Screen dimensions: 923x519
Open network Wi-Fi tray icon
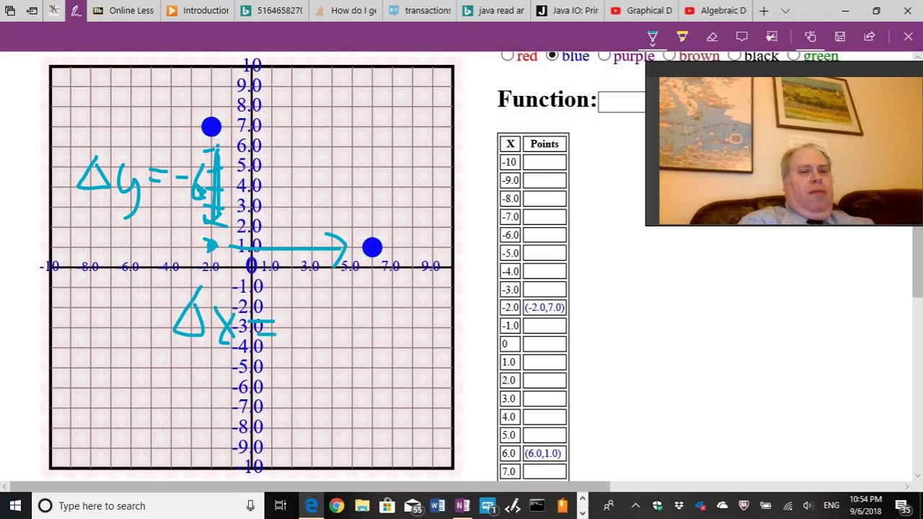(787, 505)
